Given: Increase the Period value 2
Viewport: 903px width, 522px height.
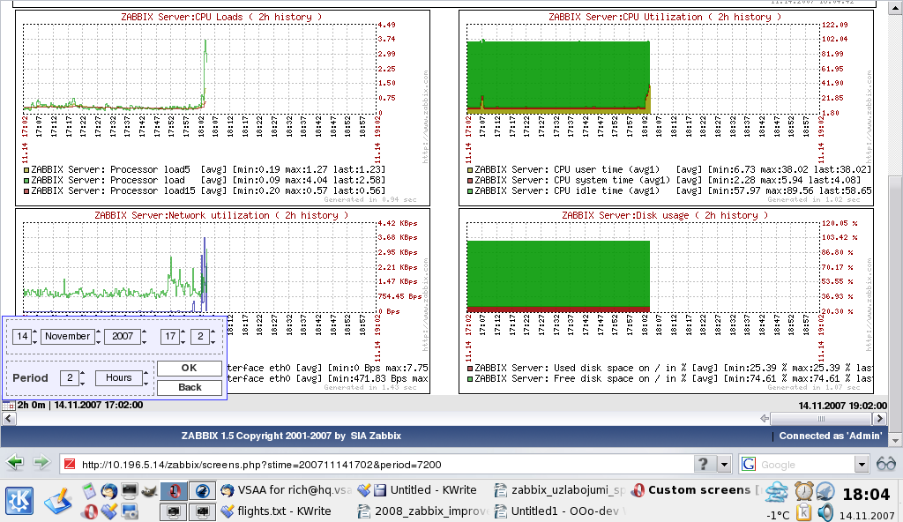Looking at the screenshot, I should [83, 374].
